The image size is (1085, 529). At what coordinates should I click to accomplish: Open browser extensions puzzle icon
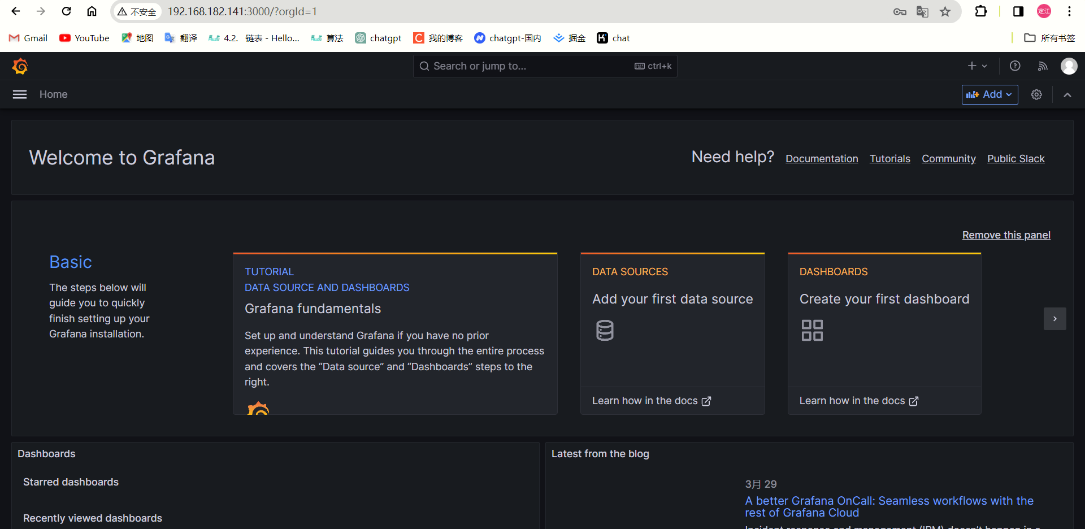pos(981,11)
